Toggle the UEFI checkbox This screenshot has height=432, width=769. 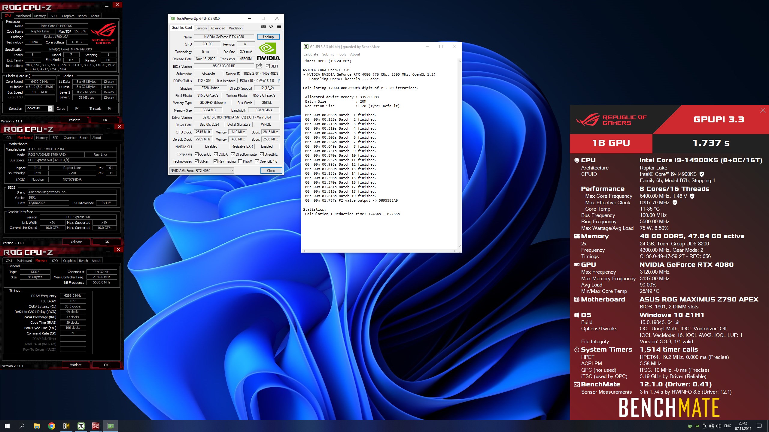point(268,66)
